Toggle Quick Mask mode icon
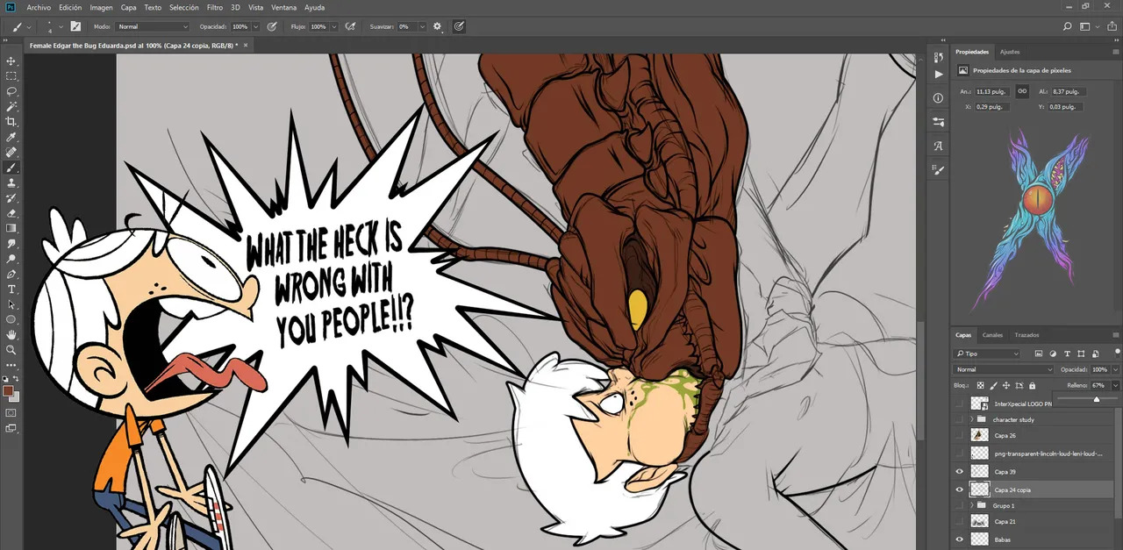The image size is (1123, 550). tap(11, 412)
